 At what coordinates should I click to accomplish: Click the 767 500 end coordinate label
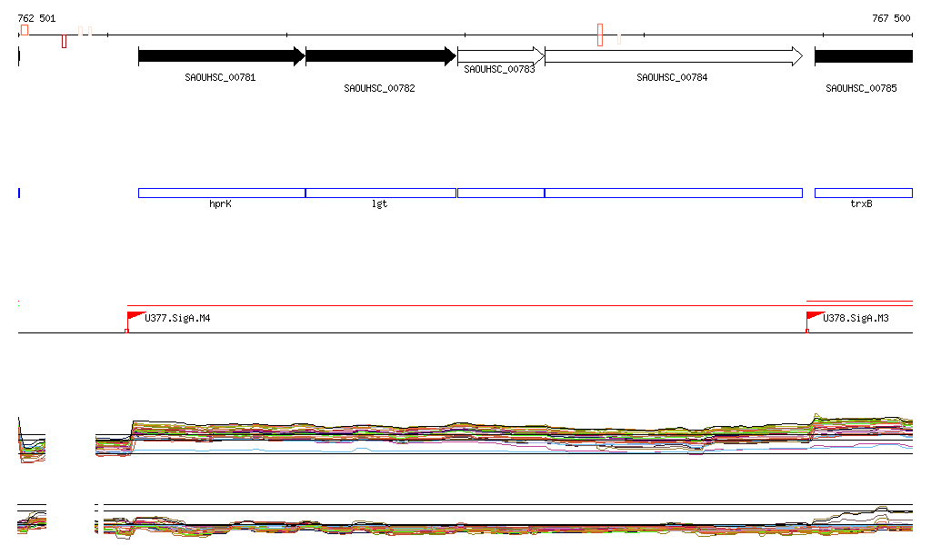point(890,18)
